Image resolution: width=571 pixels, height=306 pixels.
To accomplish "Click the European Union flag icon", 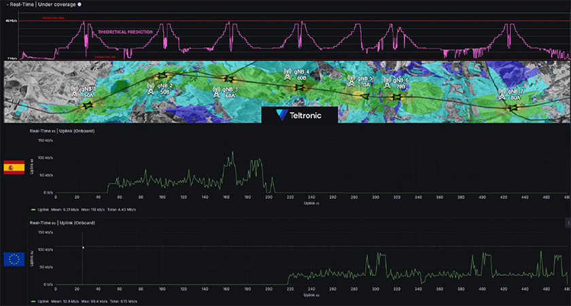I will click(x=14, y=259).
